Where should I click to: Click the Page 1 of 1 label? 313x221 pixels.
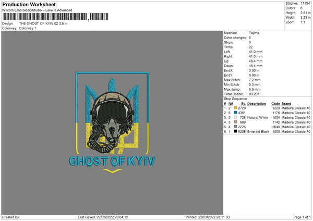302,217
